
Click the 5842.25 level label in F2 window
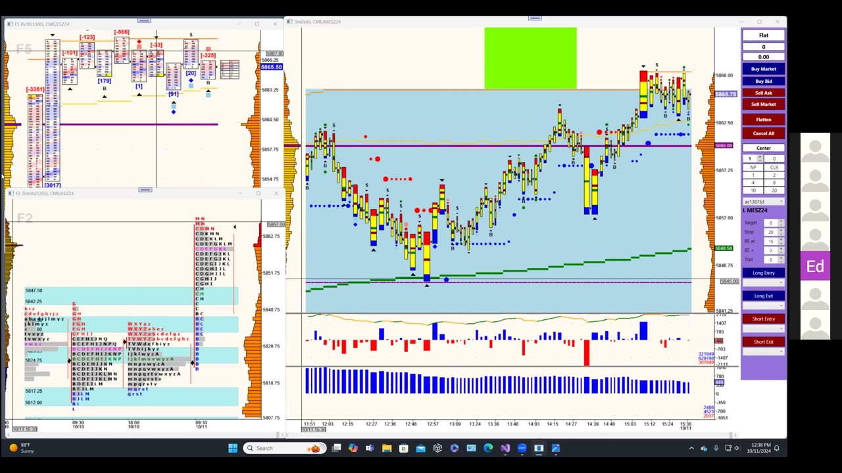(34, 302)
